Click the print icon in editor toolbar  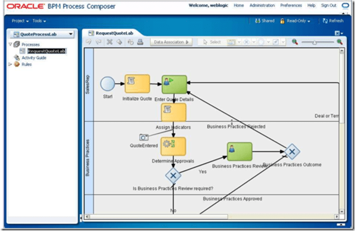point(140,42)
